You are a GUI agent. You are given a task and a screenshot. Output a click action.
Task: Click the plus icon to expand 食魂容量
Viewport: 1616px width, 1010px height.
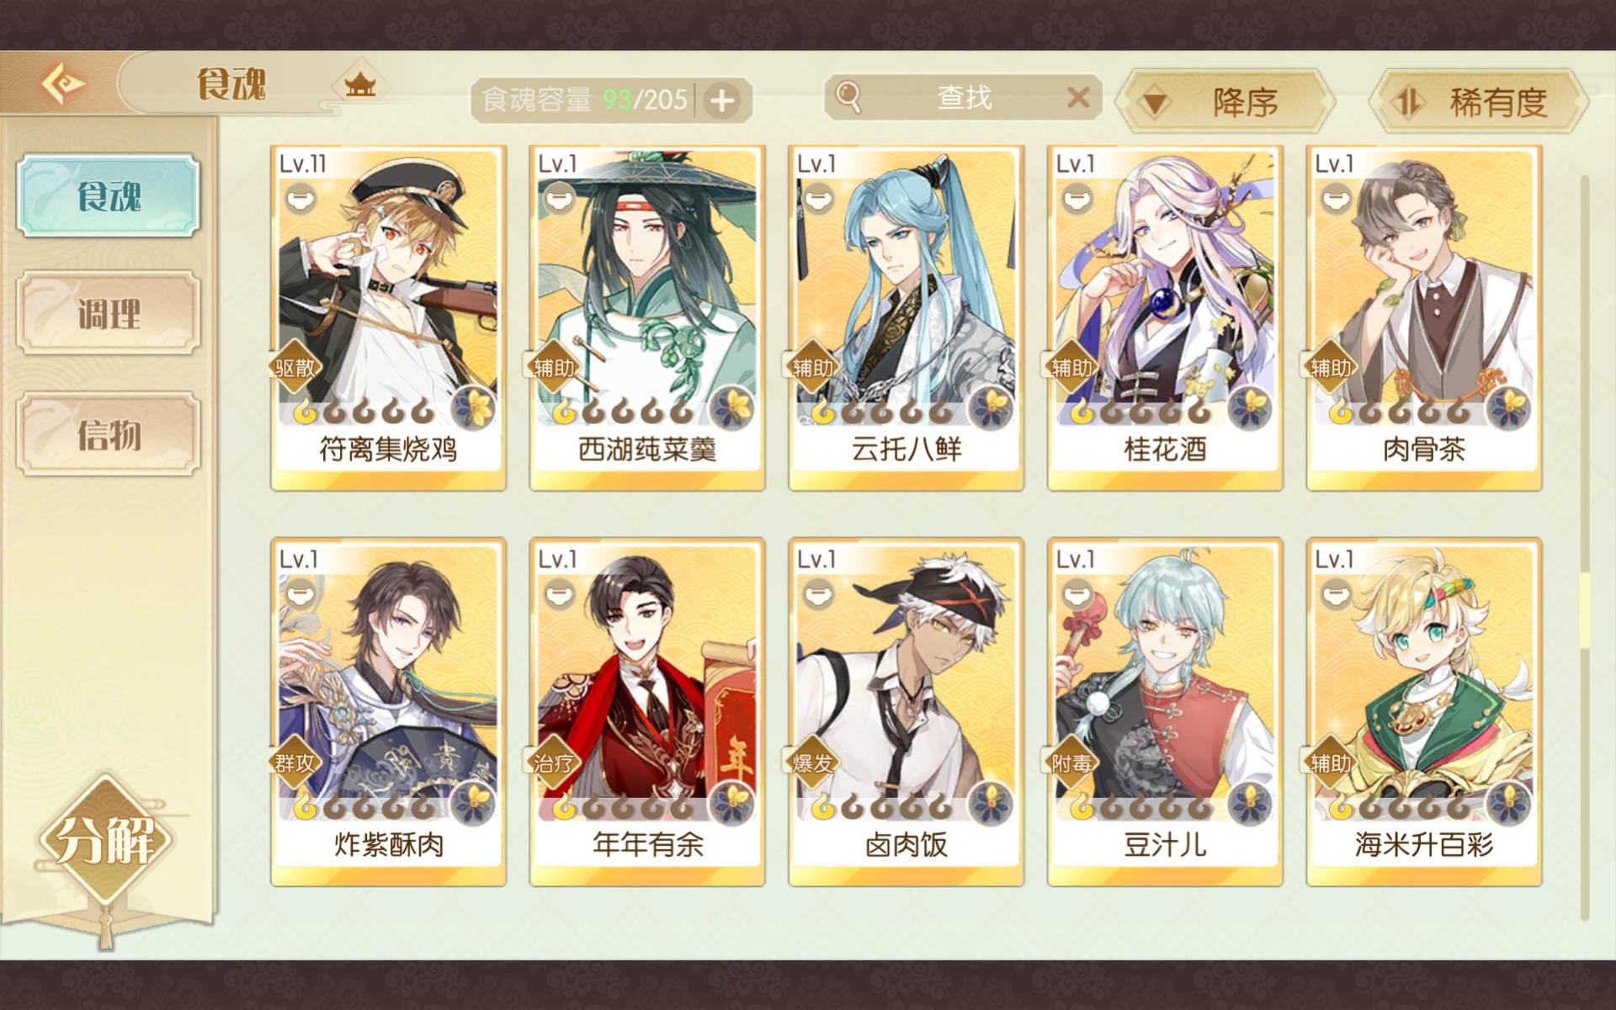(x=721, y=101)
